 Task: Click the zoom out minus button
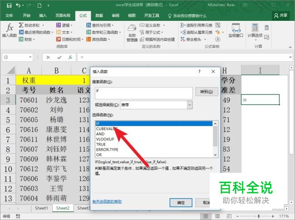(x=237, y=216)
